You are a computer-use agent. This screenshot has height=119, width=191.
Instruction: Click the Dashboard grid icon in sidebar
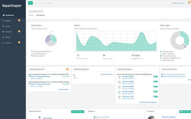click(4, 15)
